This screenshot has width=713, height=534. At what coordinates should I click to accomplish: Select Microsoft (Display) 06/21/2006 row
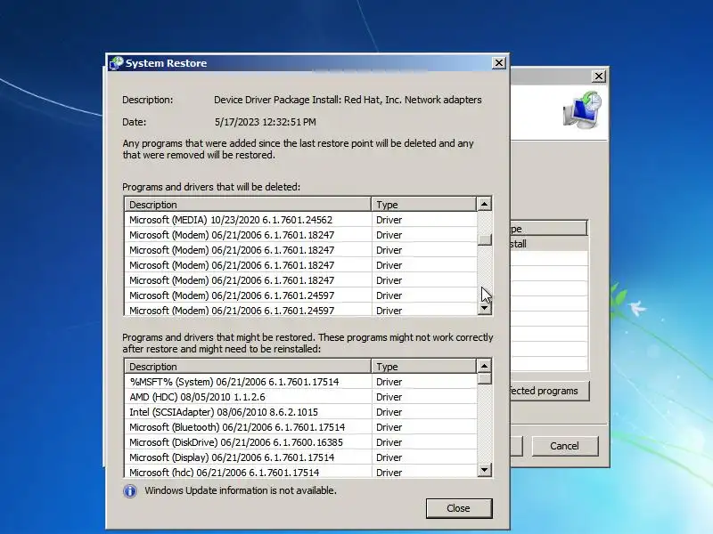point(300,457)
